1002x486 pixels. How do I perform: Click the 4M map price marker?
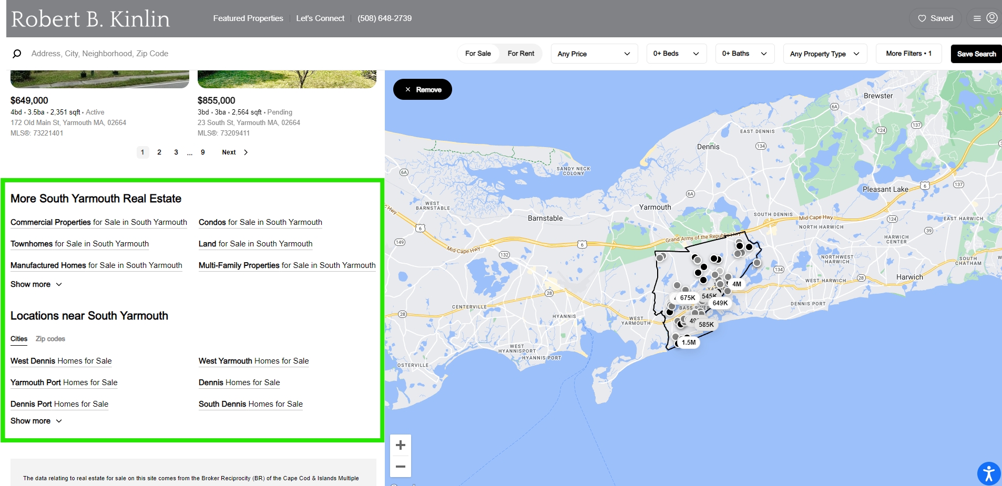click(x=737, y=284)
